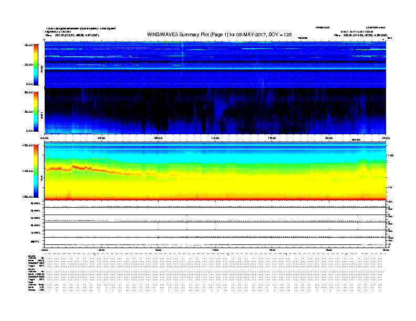Click 20:00 tick under the strip charts
This screenshot has width=416, height=321.
329,250
